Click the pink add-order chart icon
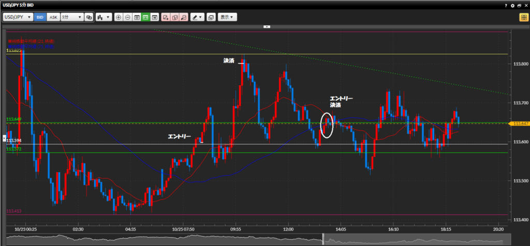 click(x=166, y=17)
